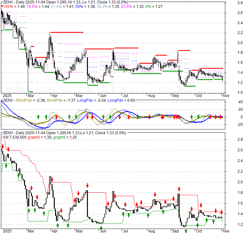Click the 'Mar' month label on the top chart

coord(31,96)
